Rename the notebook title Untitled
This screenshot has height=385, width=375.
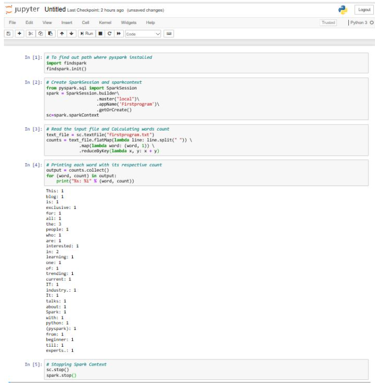point(55,9)
